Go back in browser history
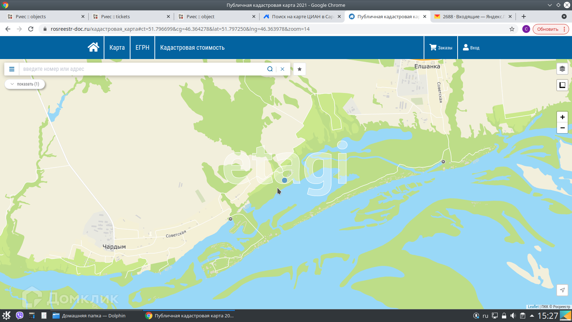The height and width of the screenshot is (322, 572). pos(8,29)
